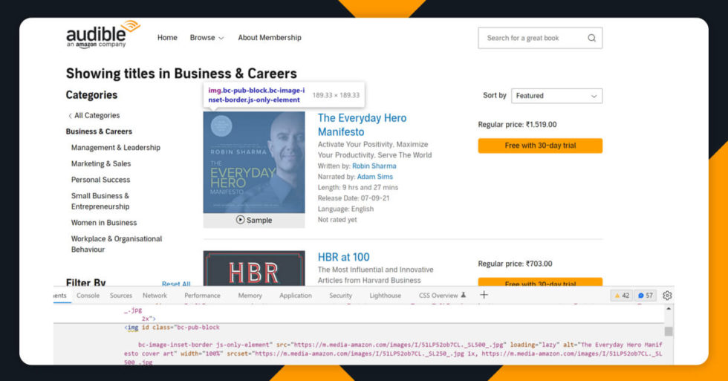
Task: Select Women in Business category
Action: click(104, 223)
